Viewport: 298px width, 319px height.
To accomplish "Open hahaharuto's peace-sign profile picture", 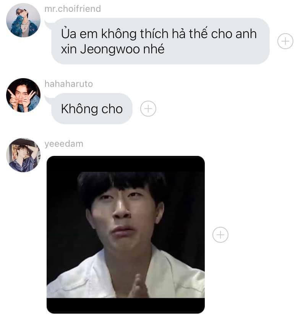I will [x=23, y=95].
